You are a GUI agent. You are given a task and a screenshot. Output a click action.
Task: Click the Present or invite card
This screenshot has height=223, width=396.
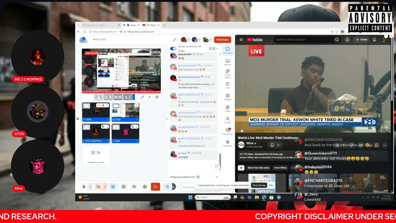coord(96,155)
